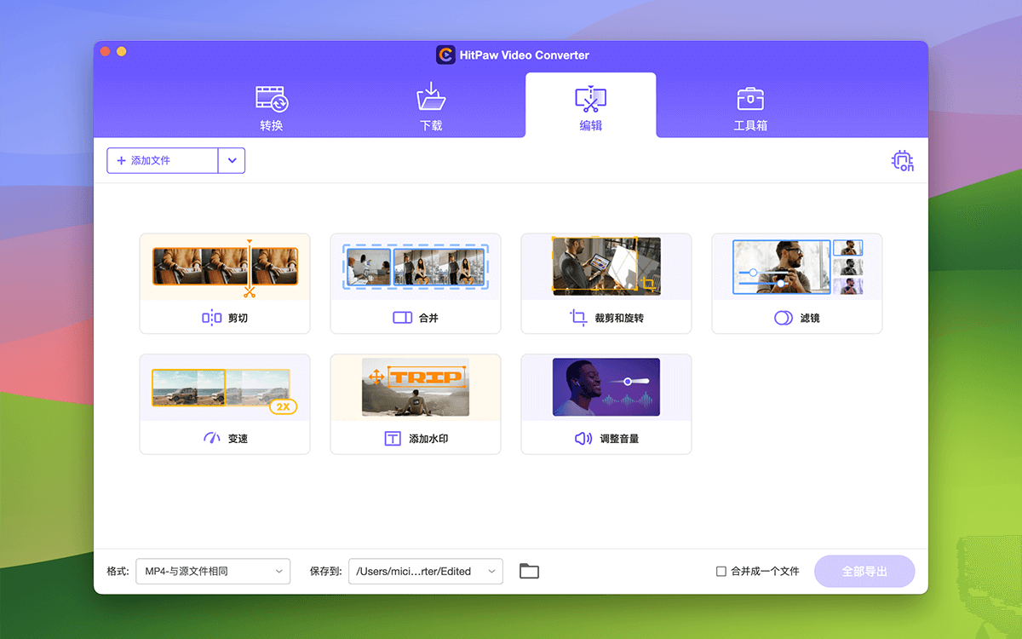The image size is (1022, 639).
Task: Minimize the HitPaw window with the yellow button
Action: click(x=121, y=52)
